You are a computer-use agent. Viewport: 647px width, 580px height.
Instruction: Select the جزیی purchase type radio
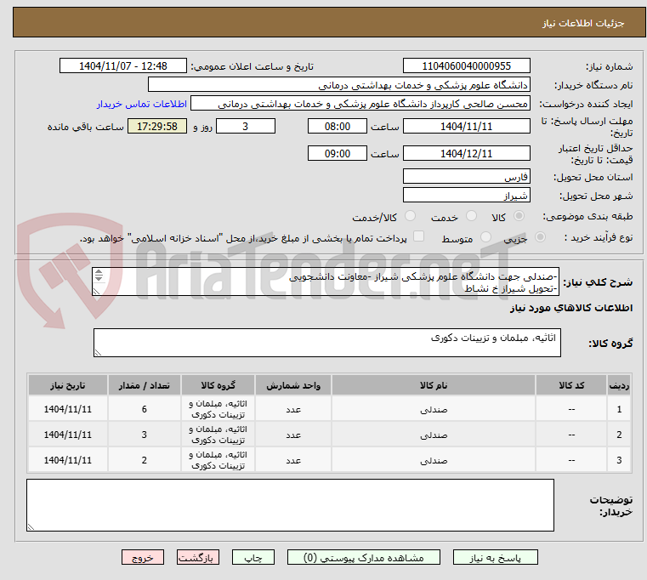click(540, 237)
